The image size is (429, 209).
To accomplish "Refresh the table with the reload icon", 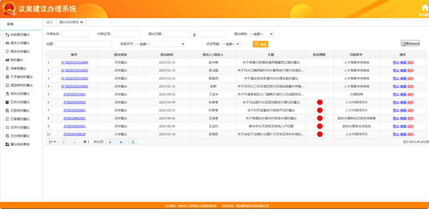I will click(x=133, y=142).
